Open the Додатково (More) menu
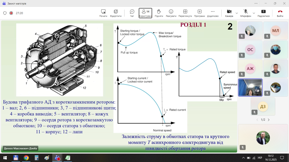289x162 pixels. coord(213,13)
